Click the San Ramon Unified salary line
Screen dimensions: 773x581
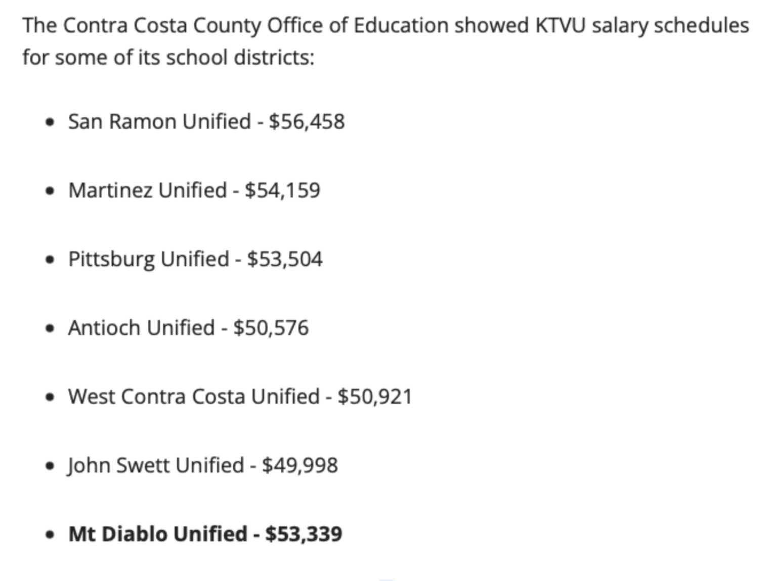[206, 122]
